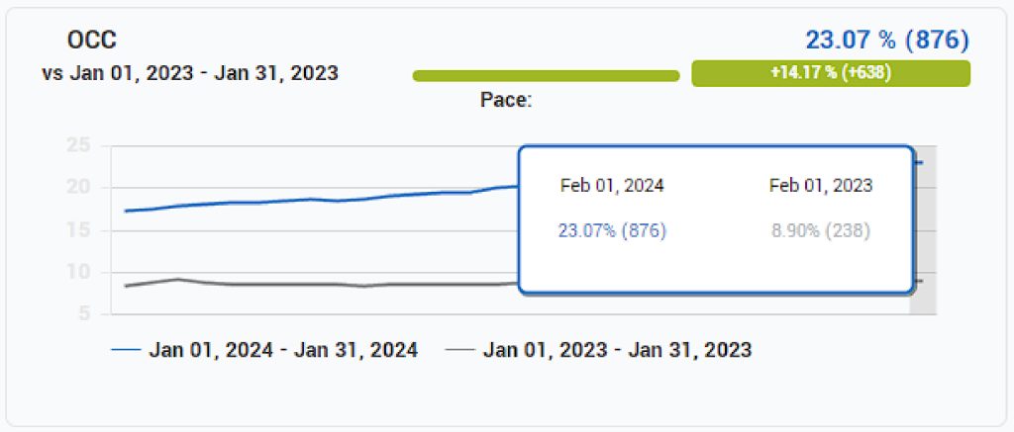Click the OCC widget title
1014x432 pixels.
[x=92, y=40]
